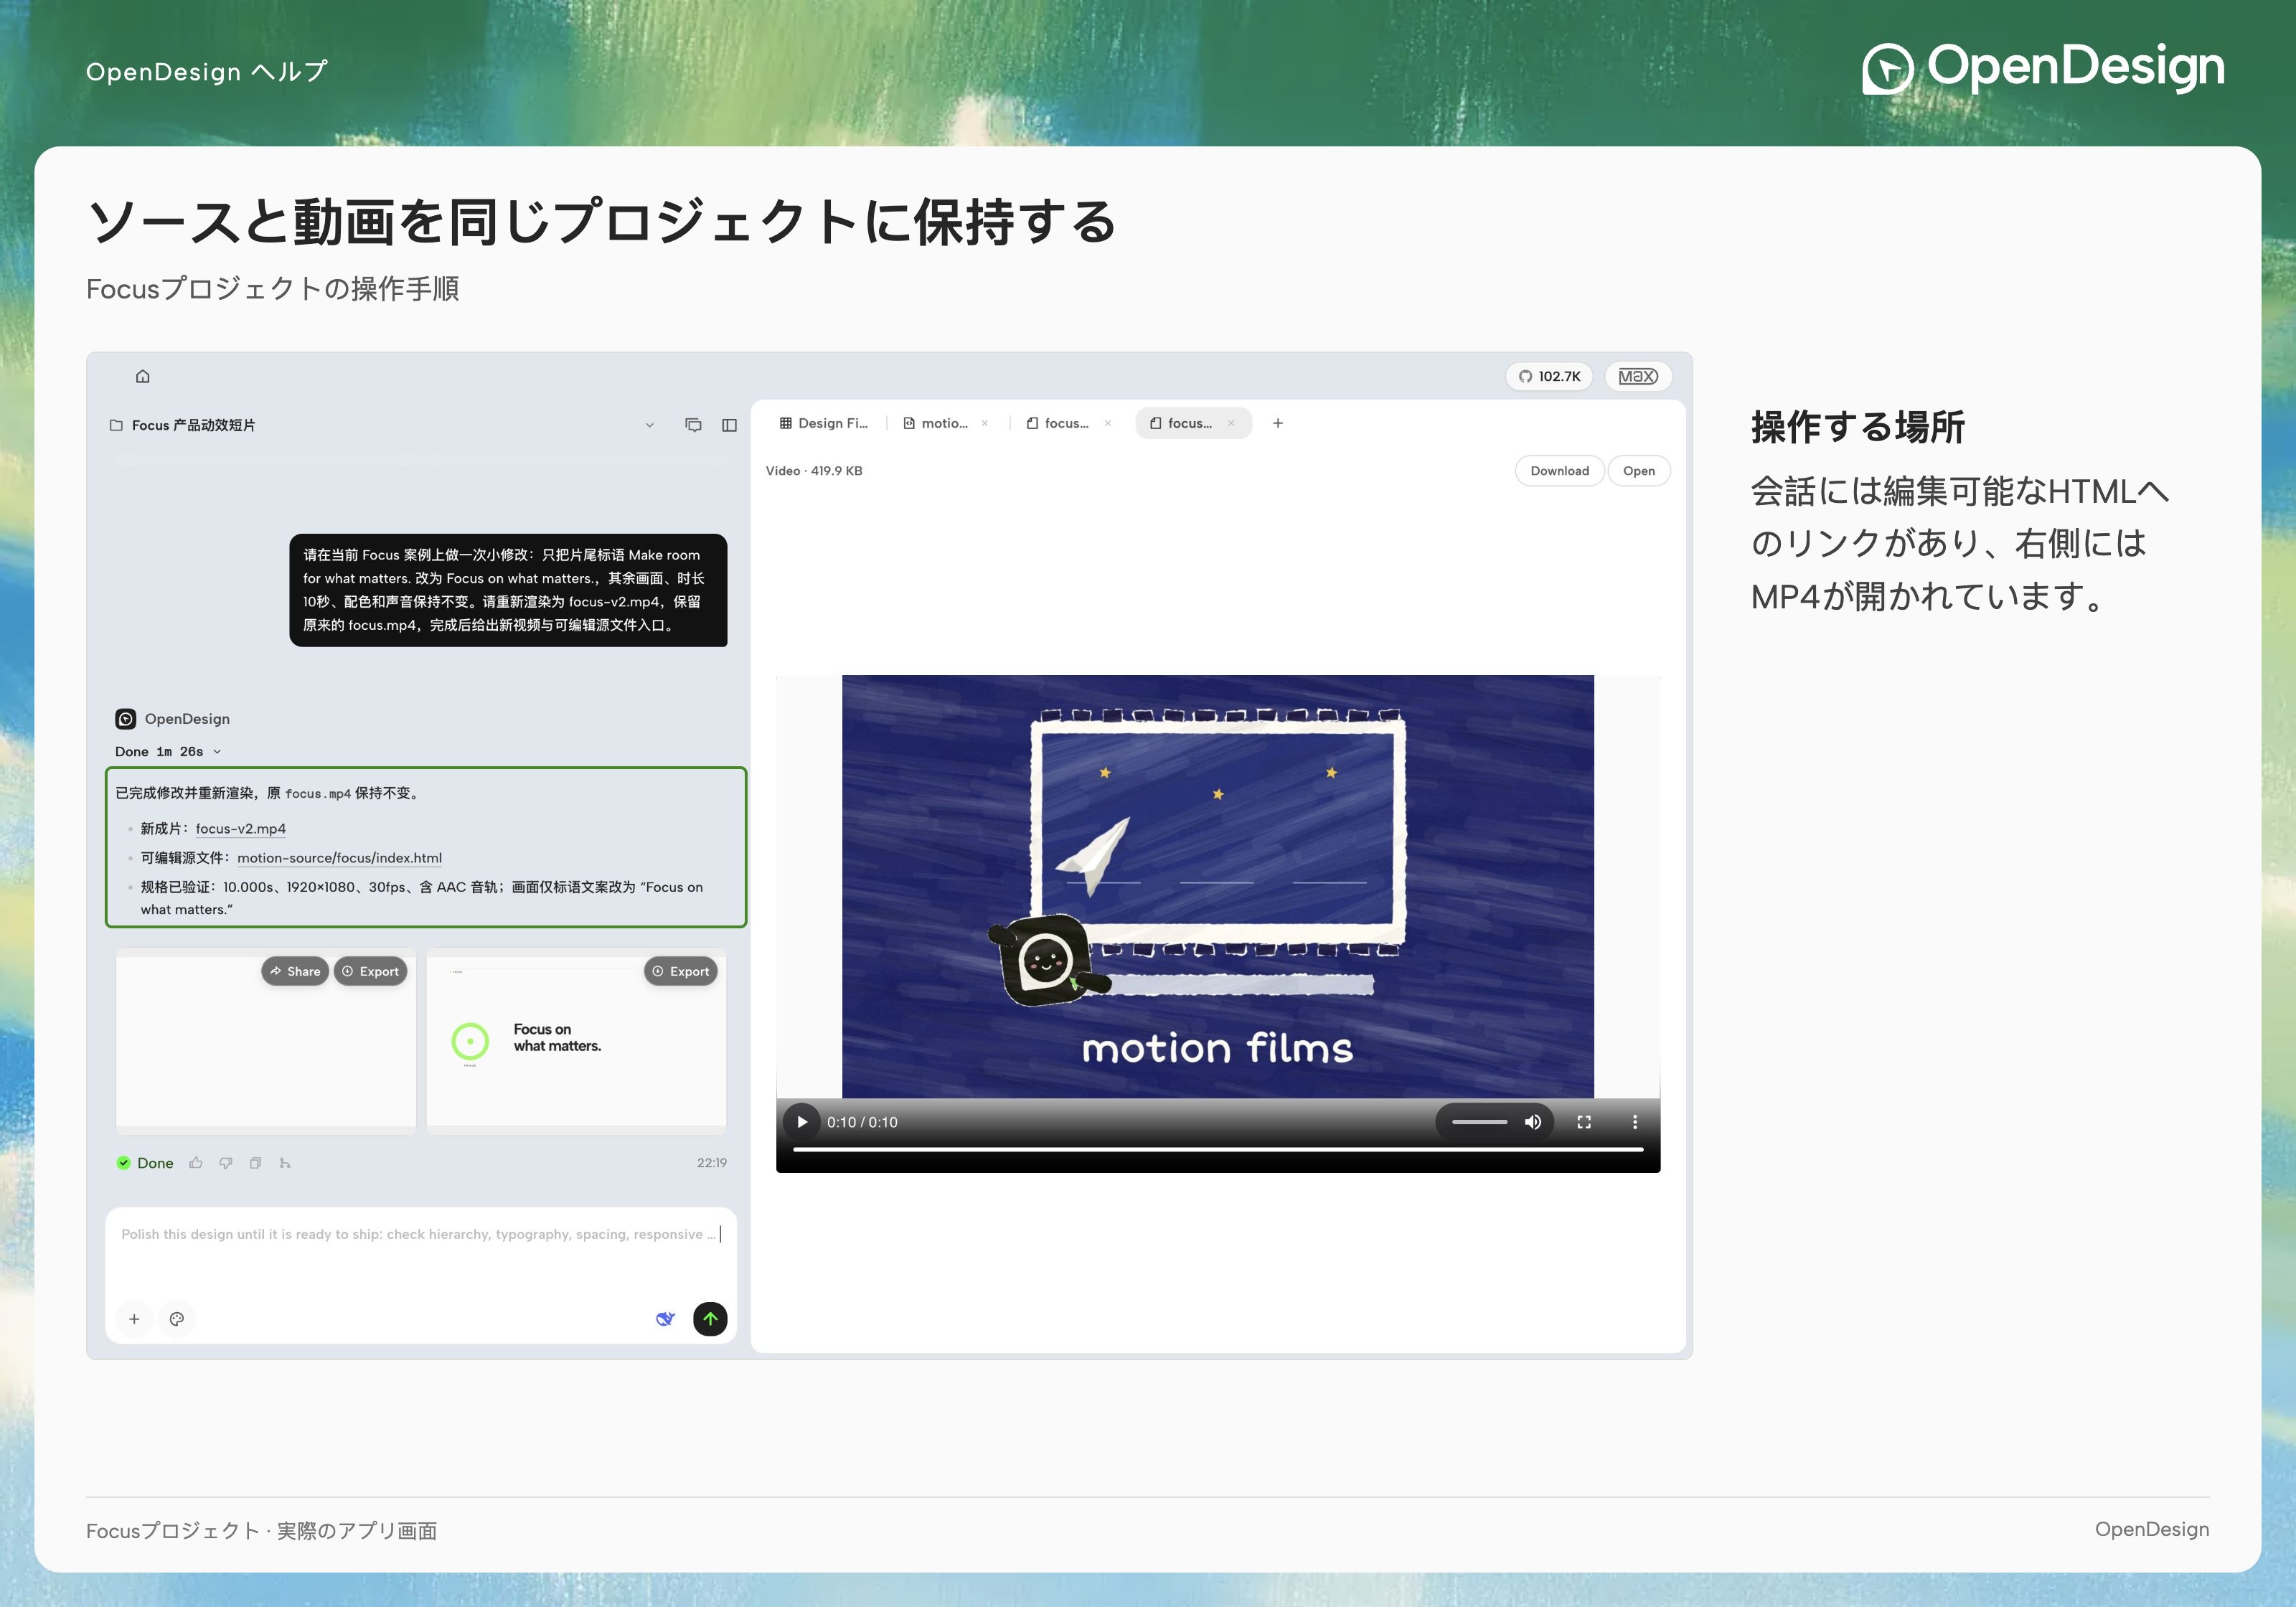Expand the Done 1m 26s details
The width and height of the screenshot is (2296, 1607).
point(168,752)
